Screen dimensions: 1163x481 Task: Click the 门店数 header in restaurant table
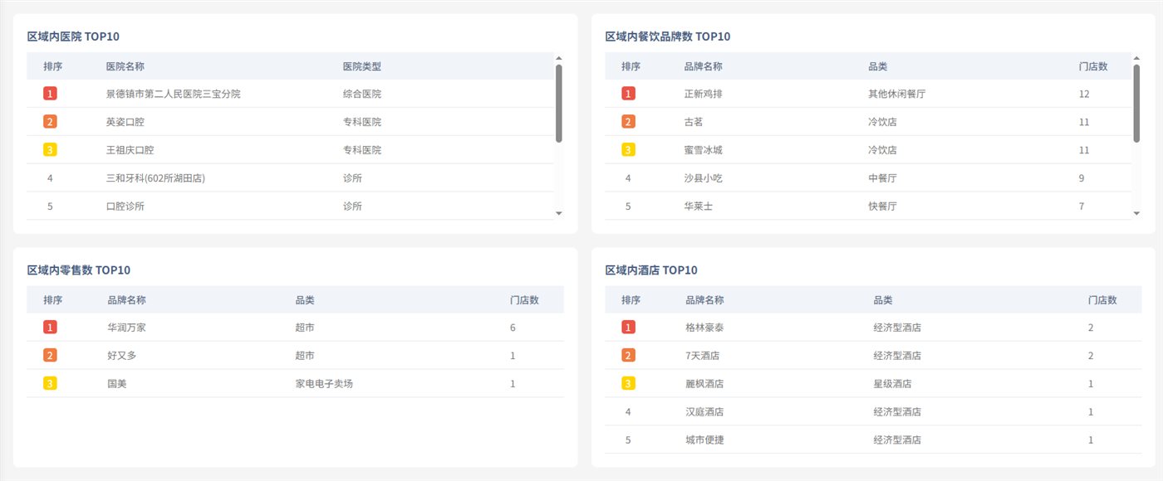click(x=1093, y=66)
